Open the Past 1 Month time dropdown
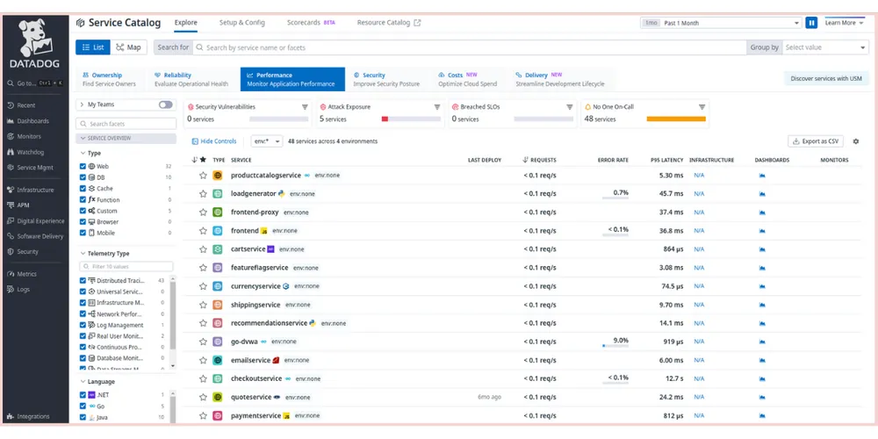This screenshot has width=878, height=439. [x=721, y=23]
